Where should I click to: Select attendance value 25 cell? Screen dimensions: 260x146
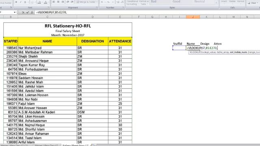coord(120,104)
